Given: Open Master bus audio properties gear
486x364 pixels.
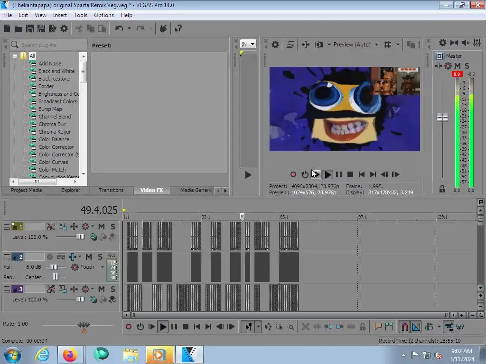Looking at the screenshot, I should coord(443,43).
